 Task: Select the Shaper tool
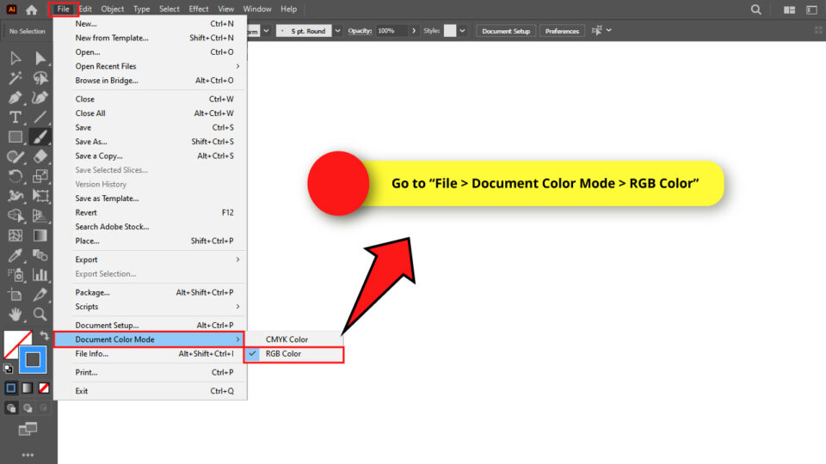click(15, 156)
